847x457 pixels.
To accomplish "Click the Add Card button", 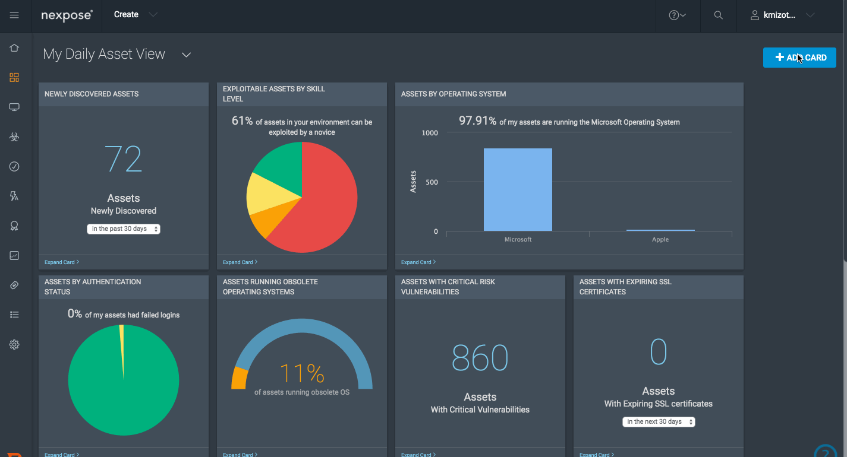I will click(x=799, y=58).
